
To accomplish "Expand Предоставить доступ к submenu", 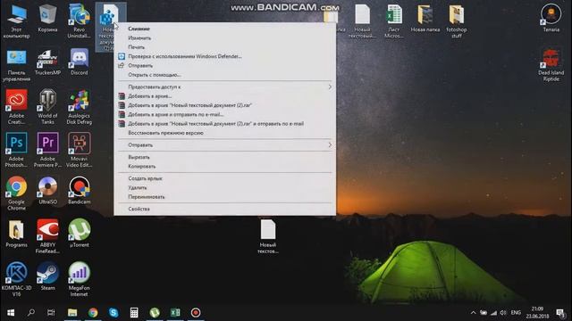I will click(224, 87).
